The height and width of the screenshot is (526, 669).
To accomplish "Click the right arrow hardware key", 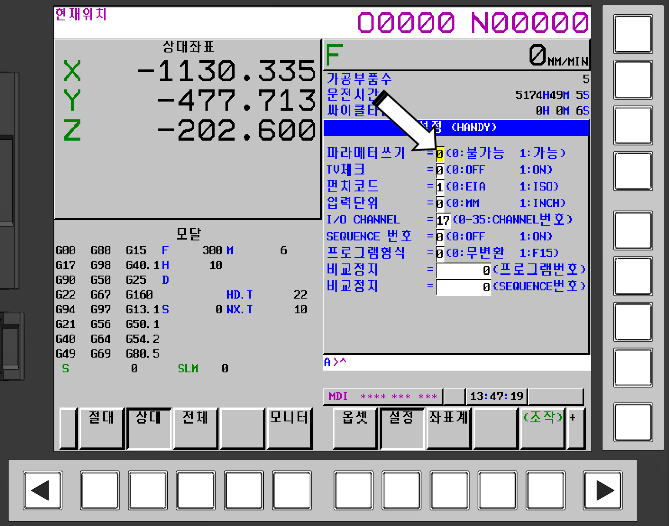I will point(603,490).
